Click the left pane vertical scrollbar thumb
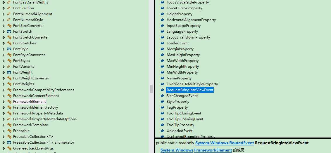Image resolution: width=331 pixels, height=153 pixels. (x=151, y=89)
